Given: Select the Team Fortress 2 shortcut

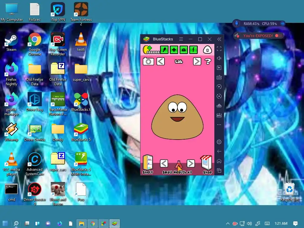Looking at the screenshot, I should click(81, 14).
